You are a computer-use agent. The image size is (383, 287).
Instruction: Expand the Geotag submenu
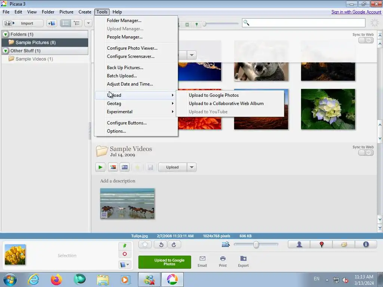point(136,104)
